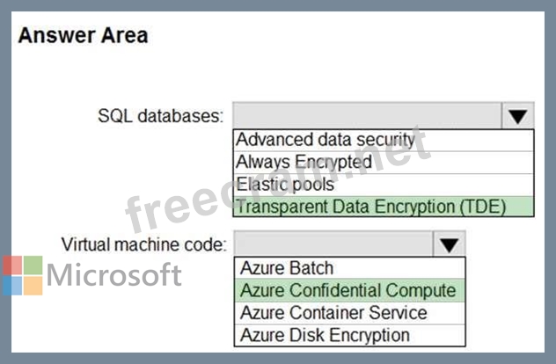Pick Transparent Data Encryption (TDE) option
The width and height of the screenshot is (556, 364).
pos(384,207)
